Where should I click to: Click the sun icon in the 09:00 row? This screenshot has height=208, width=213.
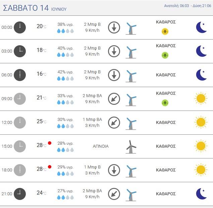coord(201,98)
